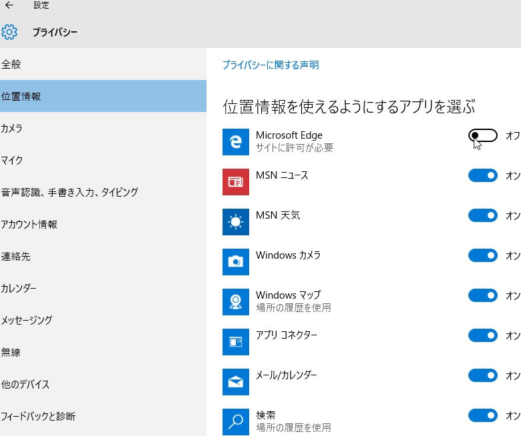Image resolution: width=521 pixels, height=436 pixels.
Task: Click the MSN 天気 sun icon
Action: pyautogui.click(x=236, y=222)
